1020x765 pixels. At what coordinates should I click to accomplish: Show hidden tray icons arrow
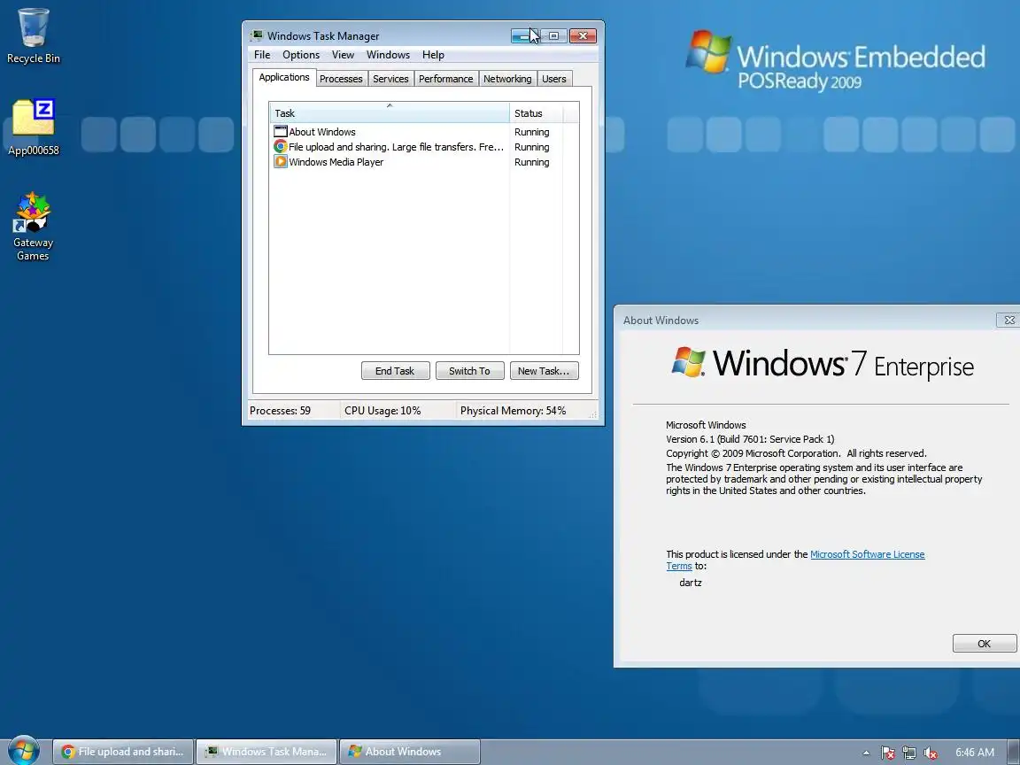(866, 753)
